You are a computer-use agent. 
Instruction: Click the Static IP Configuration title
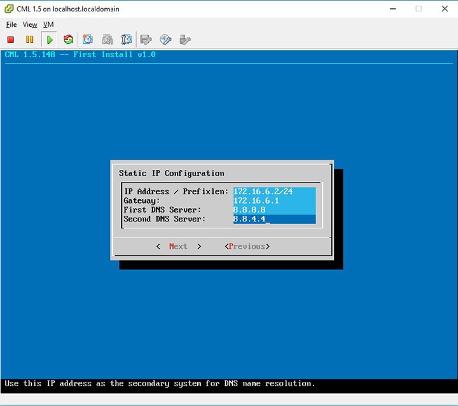[172, 173]
